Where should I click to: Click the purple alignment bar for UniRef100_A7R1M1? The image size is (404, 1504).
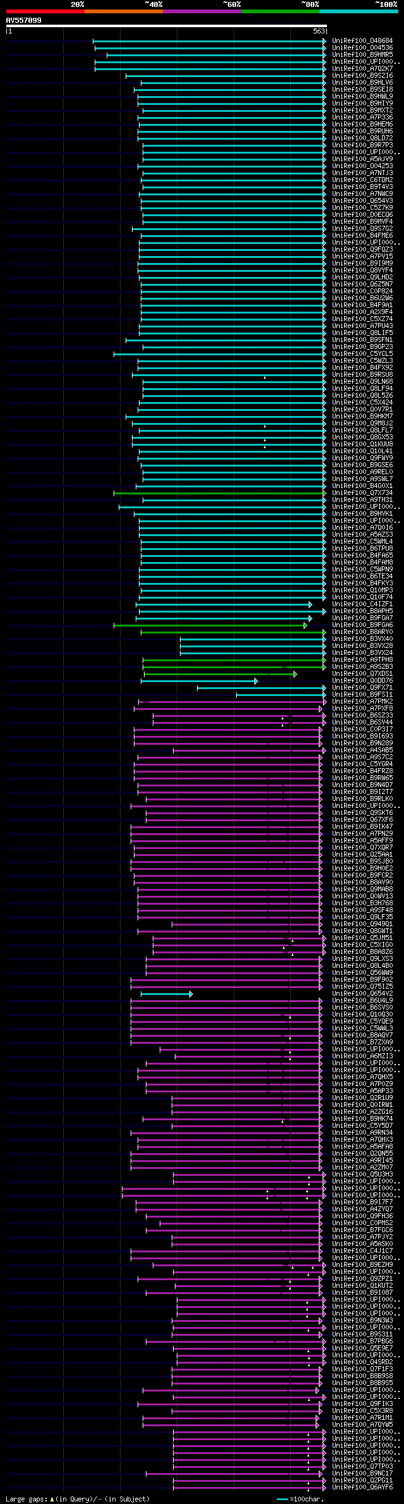click(x=231, y=1418)
